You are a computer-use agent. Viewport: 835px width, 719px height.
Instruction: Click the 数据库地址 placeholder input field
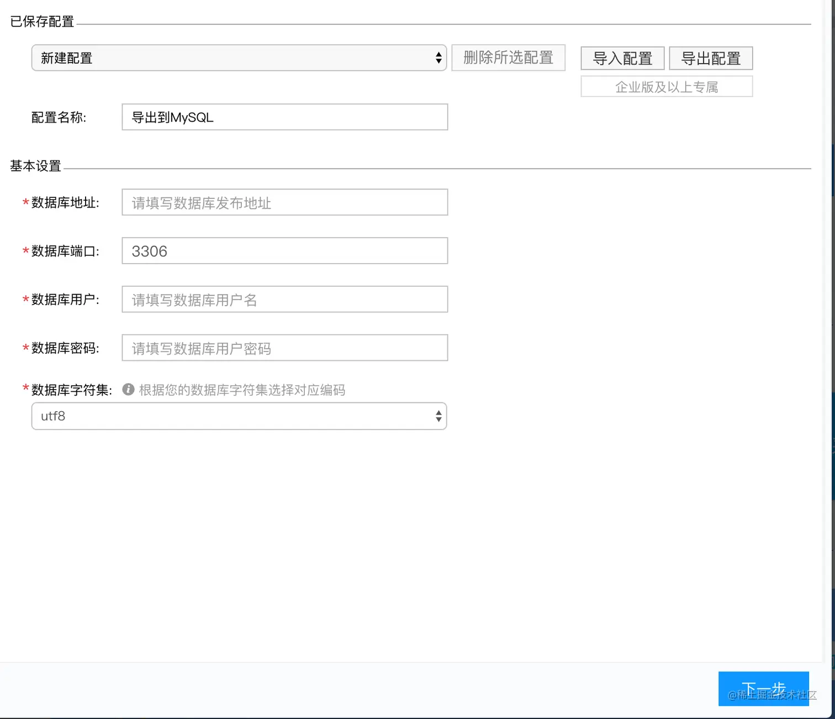tap(284, 202)
